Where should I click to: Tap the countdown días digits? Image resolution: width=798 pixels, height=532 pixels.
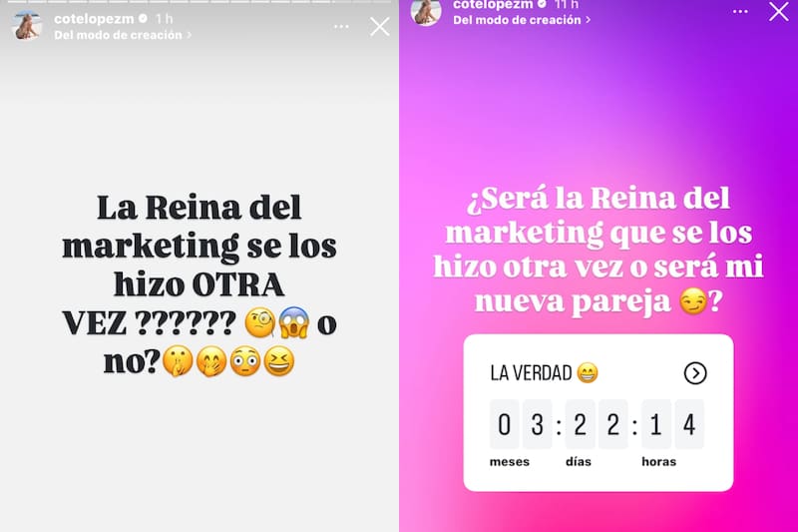597,424
